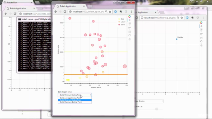Open the Chrome menu in the localhost:5002 window
Screen dimensions: 212x119
pos(203,18)
